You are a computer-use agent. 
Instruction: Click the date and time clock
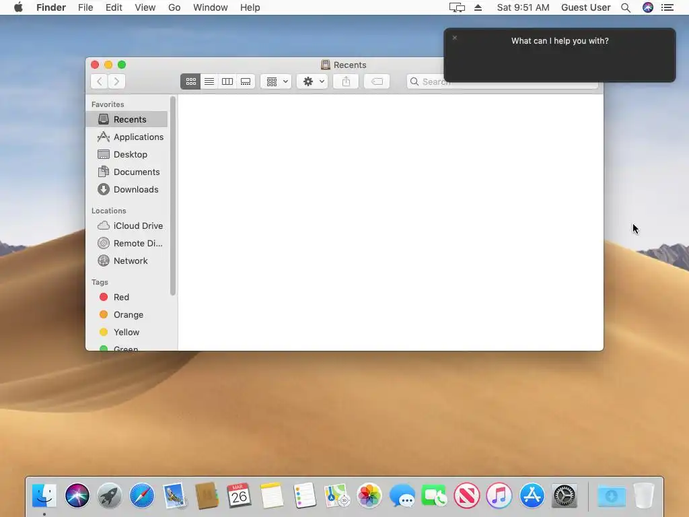tap(523, 7)
